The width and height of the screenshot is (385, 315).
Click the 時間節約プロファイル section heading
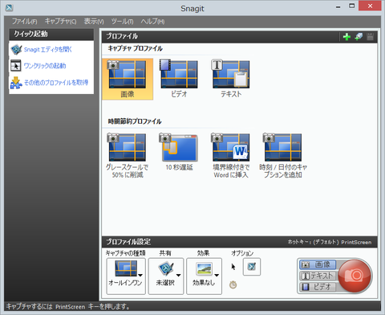pyautogui.click(x=135, y=121)
